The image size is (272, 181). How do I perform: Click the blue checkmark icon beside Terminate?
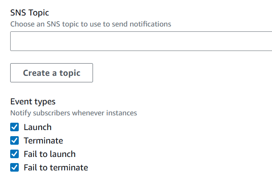(15, 141)
